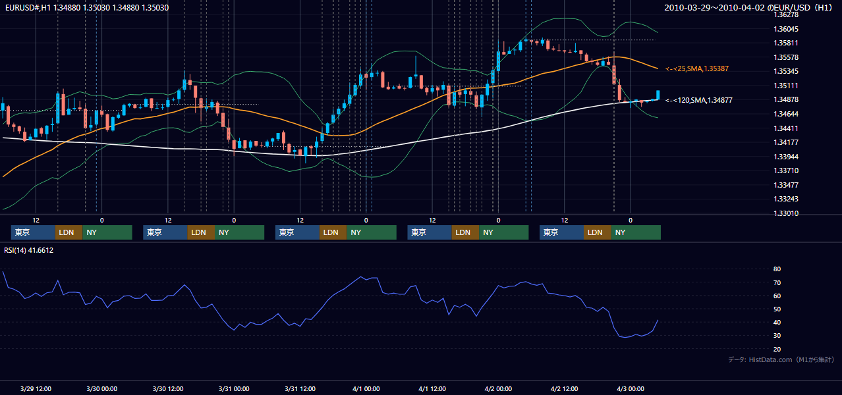Click the 3/31 12:00 date label
The width and height of the screenshot is (842, 395).
point(300,389)
